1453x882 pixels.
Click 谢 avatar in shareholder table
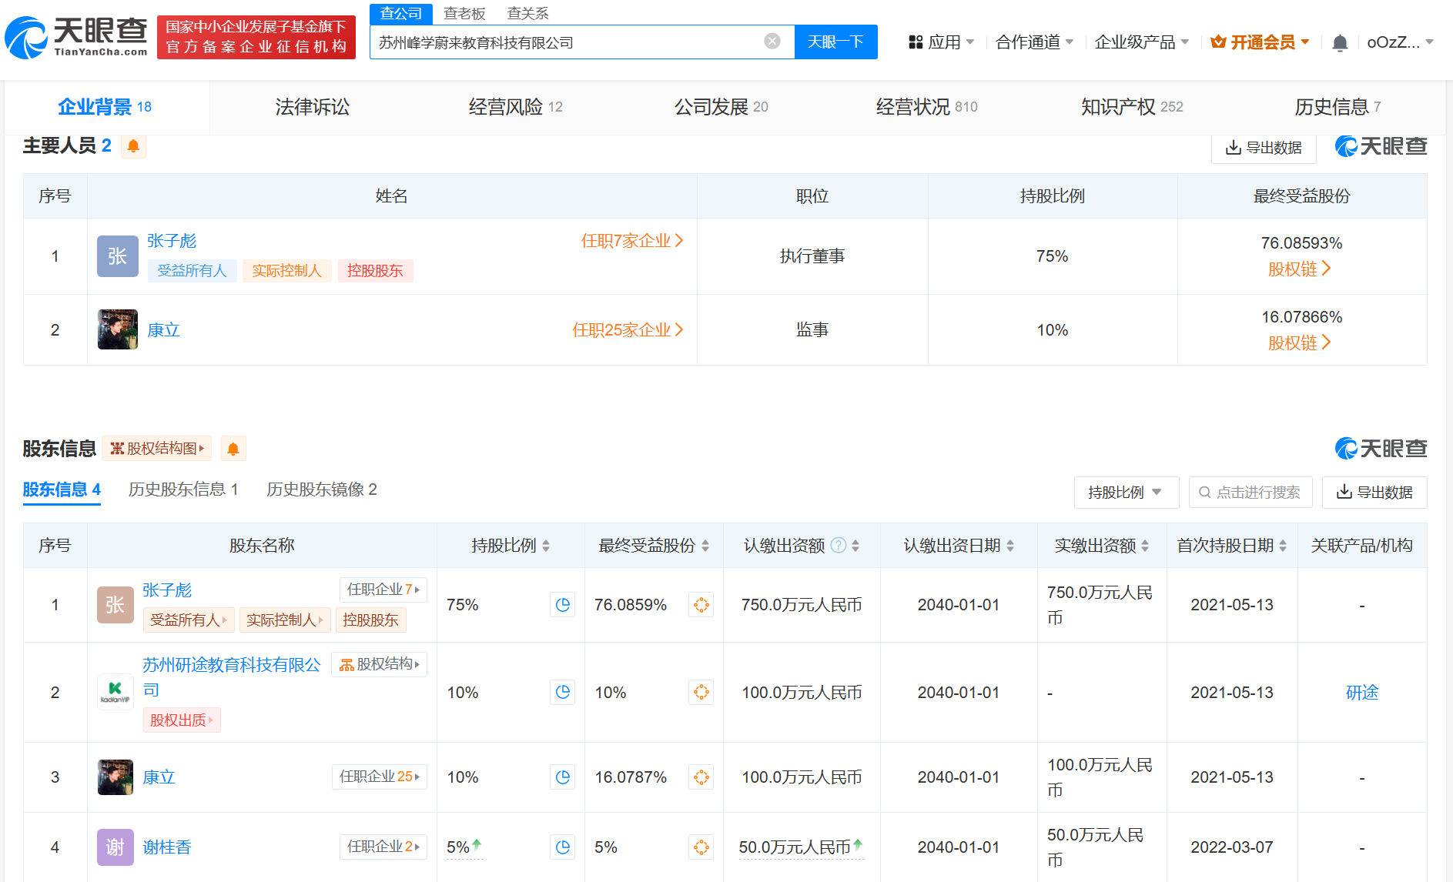coord(115,847)
